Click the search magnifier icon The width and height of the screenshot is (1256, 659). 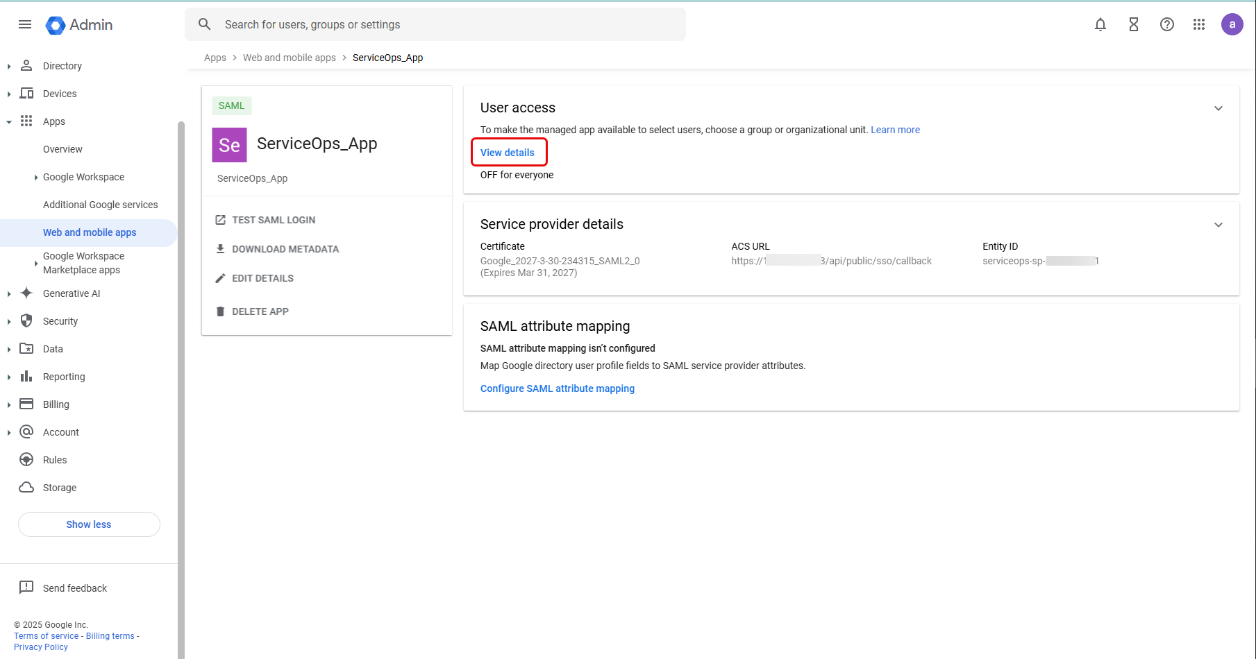point(204,24)
